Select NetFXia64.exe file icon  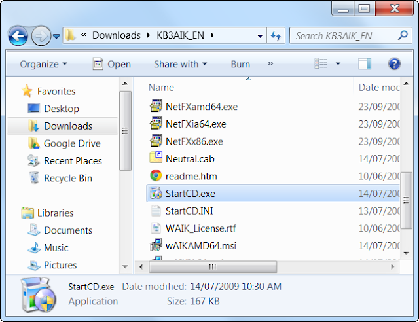(x=156, y=123)
